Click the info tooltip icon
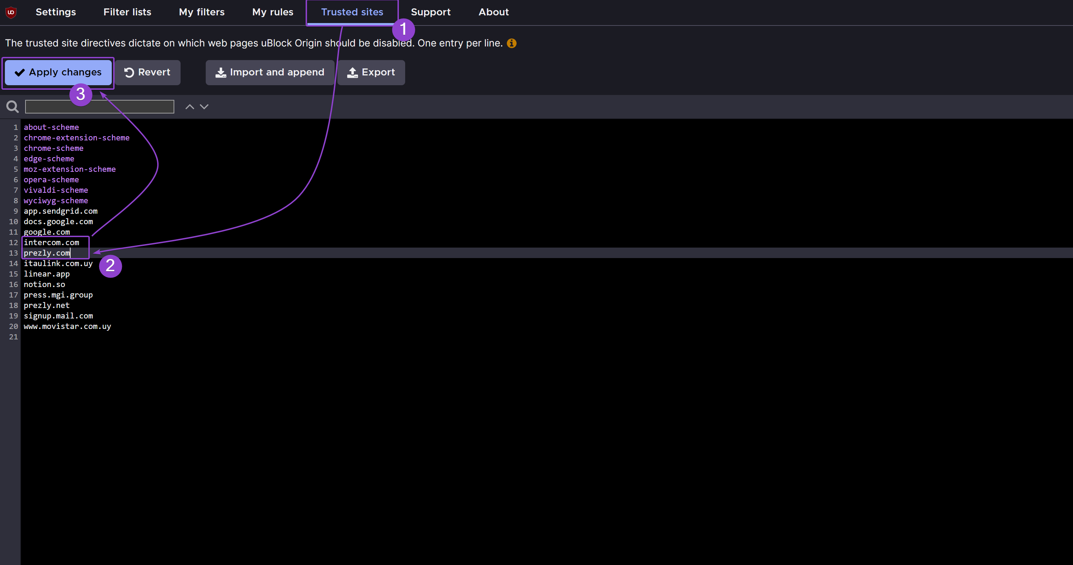 (512, 43)
